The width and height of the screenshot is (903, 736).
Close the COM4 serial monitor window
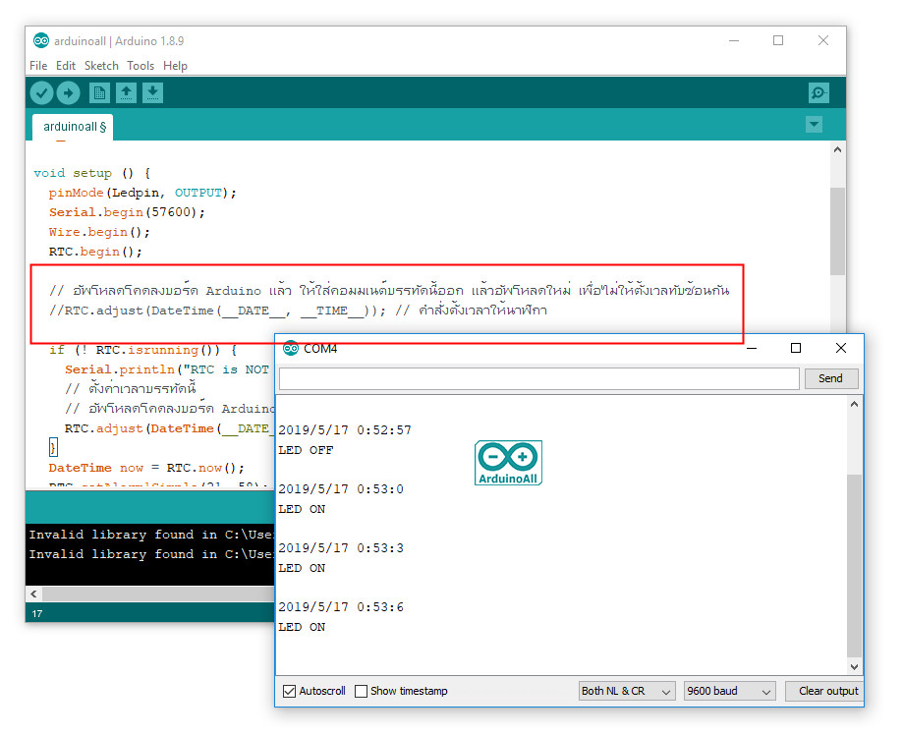coord(841,348)
